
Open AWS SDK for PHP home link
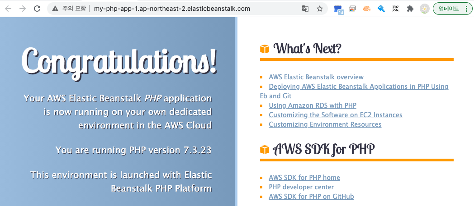tap(304, 178)
